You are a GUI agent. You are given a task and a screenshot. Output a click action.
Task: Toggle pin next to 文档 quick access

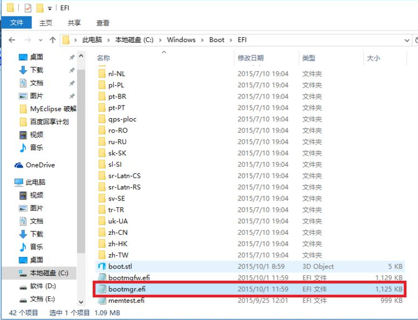coord(72,83)
